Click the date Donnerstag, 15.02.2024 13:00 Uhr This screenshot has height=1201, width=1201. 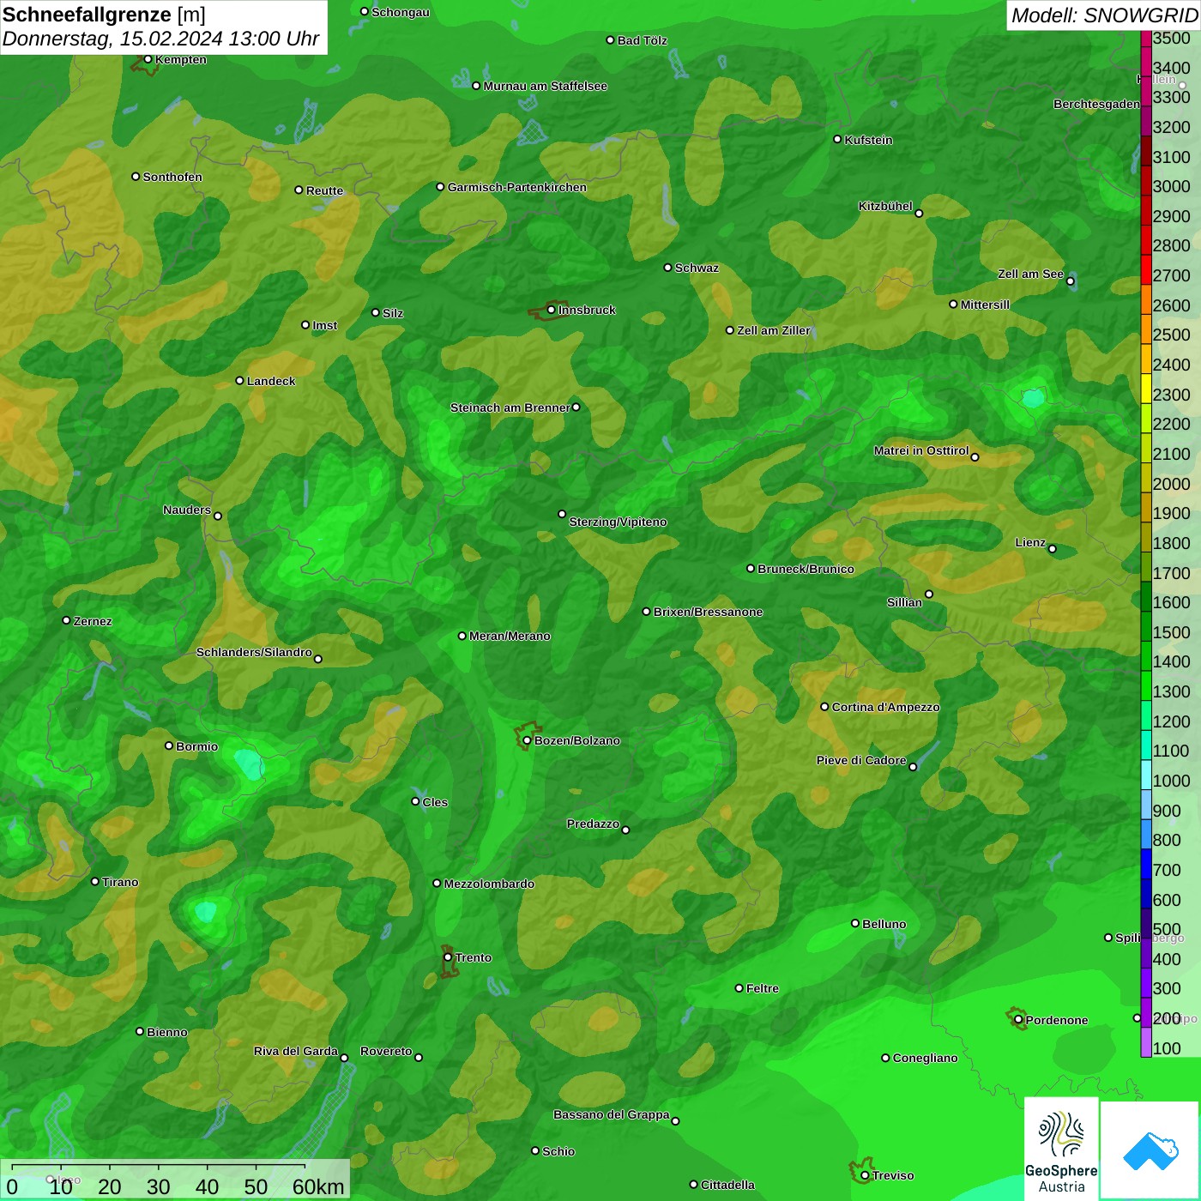click(160, 39)
